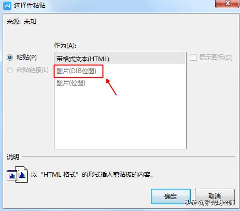
Task: Close the 选择性粘贴 dialog with X
Action: point(227,4)
